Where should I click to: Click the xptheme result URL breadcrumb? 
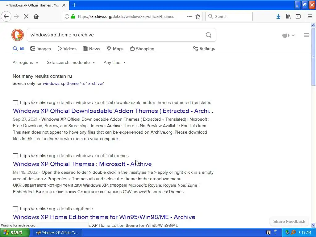(56, 209)
